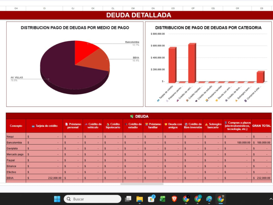Image resolution: width=273 pixels, height=205 pixels.
Task: Select the GRAN TOTAL column header
Action: [x=262, y=126]
